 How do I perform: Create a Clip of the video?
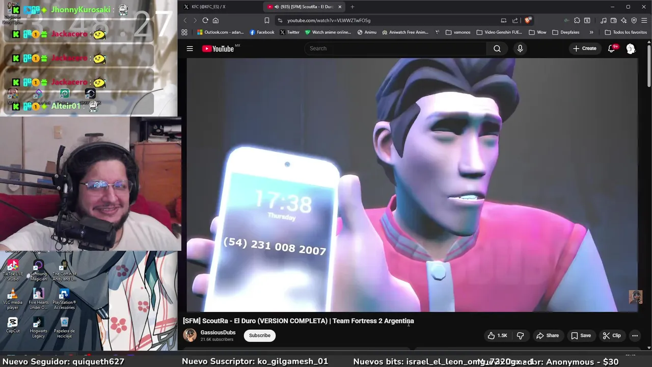pos(612,335)
